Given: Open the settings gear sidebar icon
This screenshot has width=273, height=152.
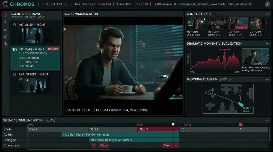Looking at the screenshot, I should (x=5, y=44).
